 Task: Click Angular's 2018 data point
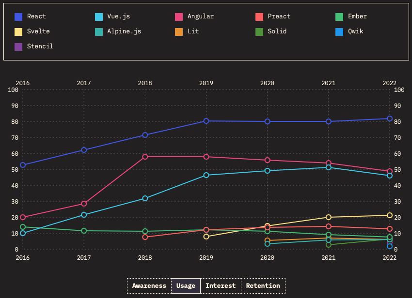coord(145,157)
